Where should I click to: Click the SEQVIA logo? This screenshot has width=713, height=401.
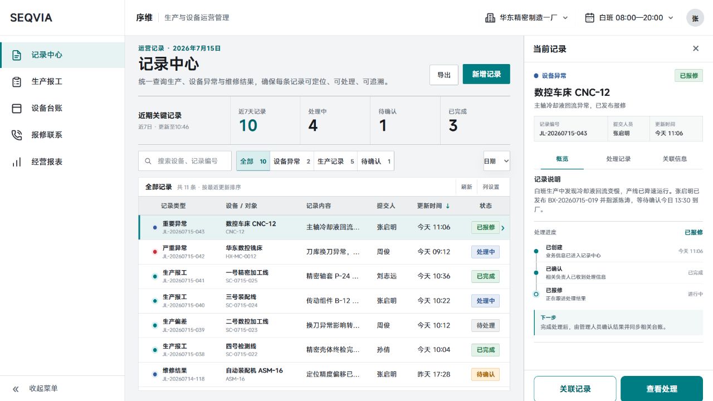click(31, 18)
